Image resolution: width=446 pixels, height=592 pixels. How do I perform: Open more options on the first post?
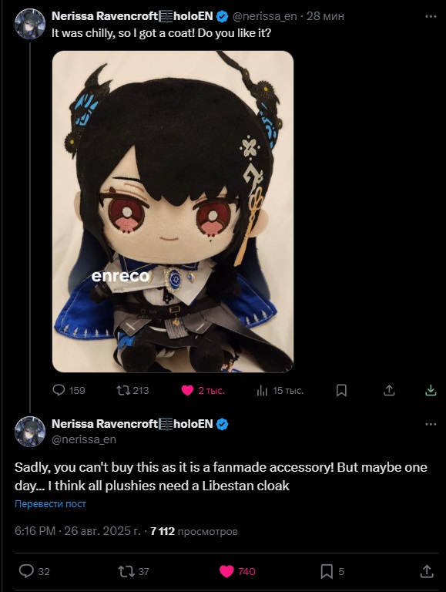[x=431, y=17]
